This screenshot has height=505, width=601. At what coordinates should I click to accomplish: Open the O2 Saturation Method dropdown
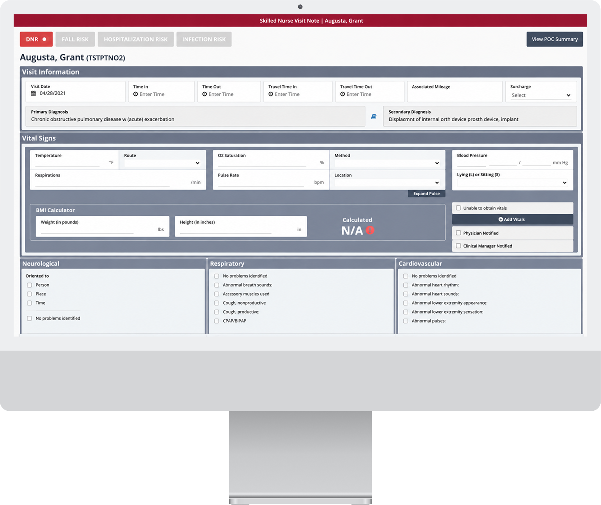click(x=387, y=163)
